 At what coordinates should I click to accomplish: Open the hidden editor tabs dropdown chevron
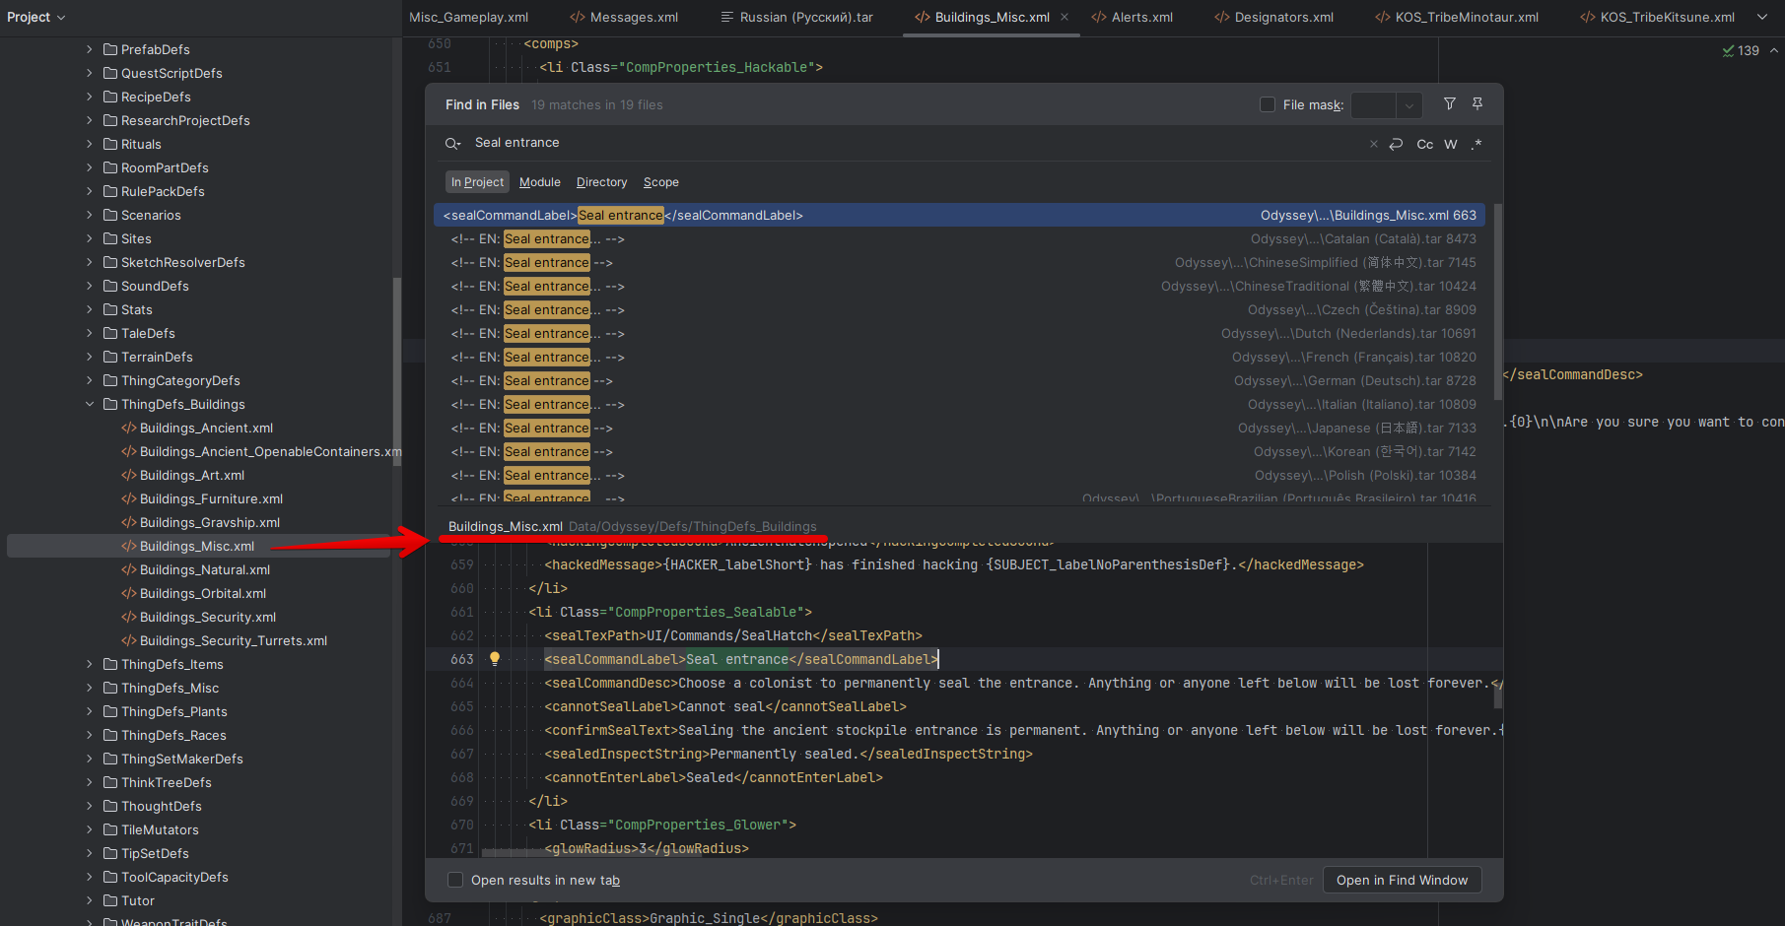coord(1762,17)
